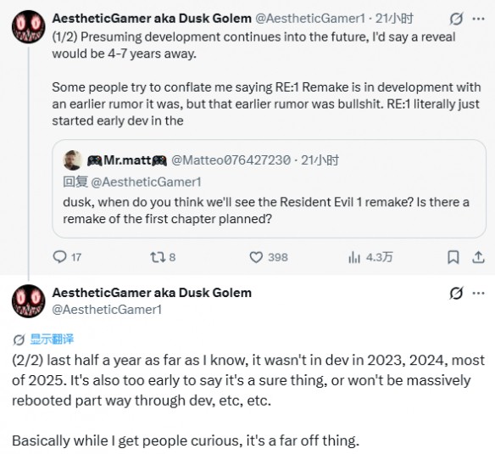
Task: Open the three-dot menu on first tweet
Action: click(479, 19)
